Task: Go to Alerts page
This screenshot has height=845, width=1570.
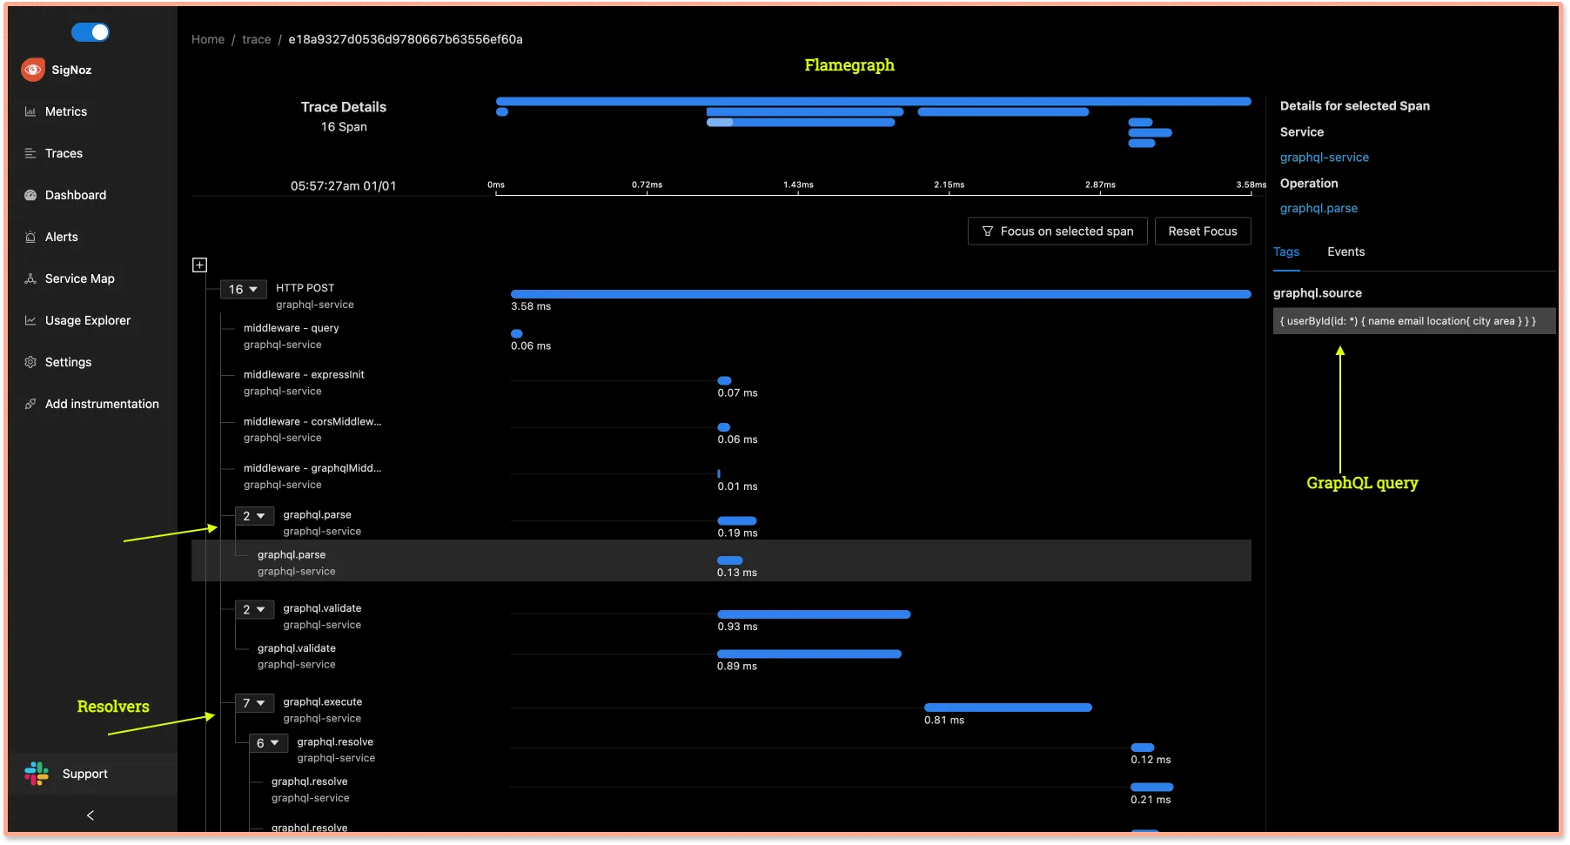Action: pos(62,237)
